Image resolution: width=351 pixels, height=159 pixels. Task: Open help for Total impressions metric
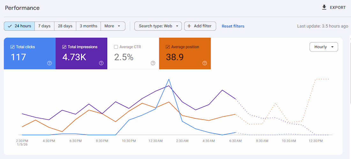[101, 63]
